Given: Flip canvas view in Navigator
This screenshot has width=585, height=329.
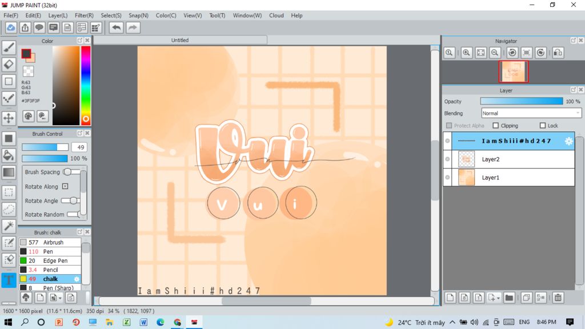Looking at the screenshot, I should [x=558, y=53].
